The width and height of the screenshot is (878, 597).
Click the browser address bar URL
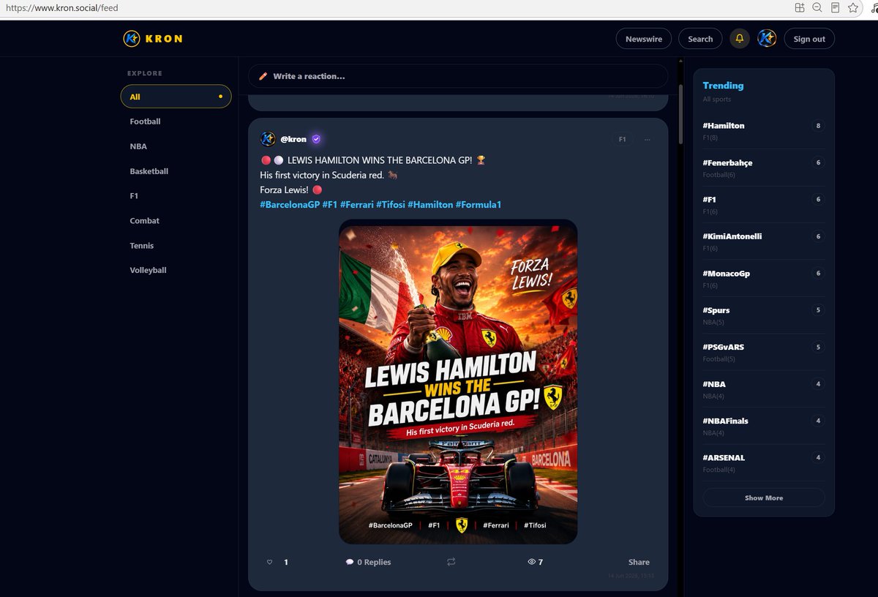point(62,8)
